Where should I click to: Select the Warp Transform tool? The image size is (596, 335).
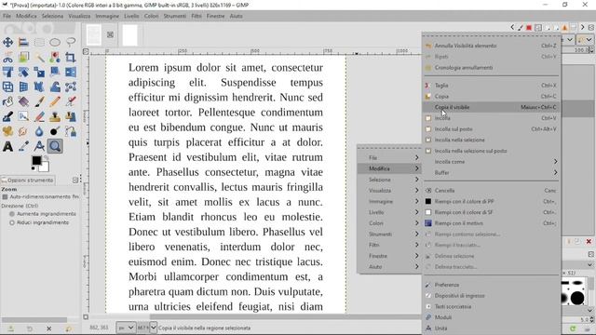coord(55,87)
